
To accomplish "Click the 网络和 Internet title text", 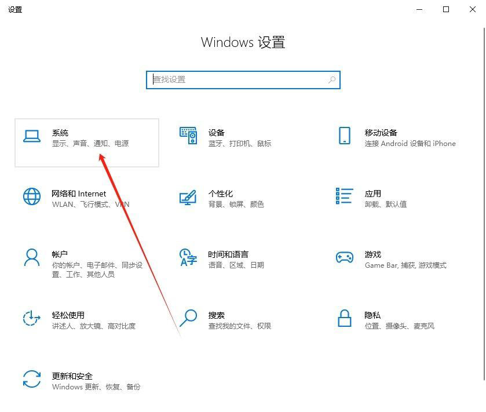I will pos(79,194).
